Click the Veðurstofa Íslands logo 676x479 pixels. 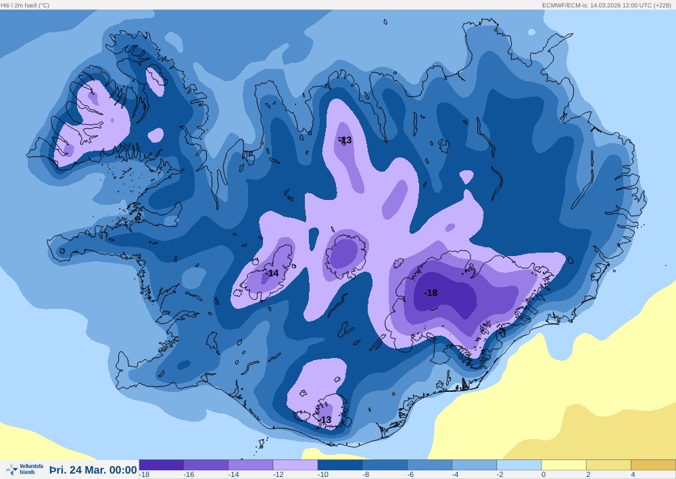(x=24, y=469)
